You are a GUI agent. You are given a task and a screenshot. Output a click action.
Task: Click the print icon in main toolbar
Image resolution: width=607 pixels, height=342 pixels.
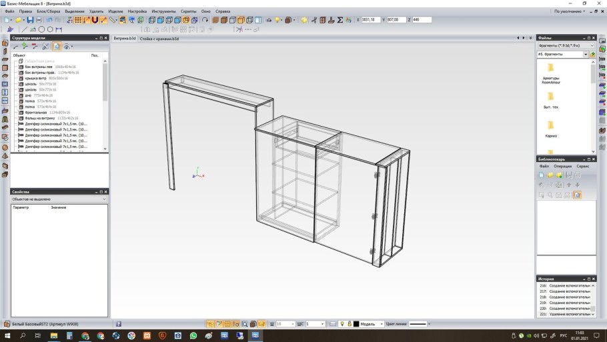point(39,20)
